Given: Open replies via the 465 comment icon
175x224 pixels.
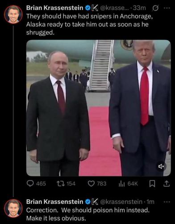Looking at the screenshot, I should click(x=30, y=184).
